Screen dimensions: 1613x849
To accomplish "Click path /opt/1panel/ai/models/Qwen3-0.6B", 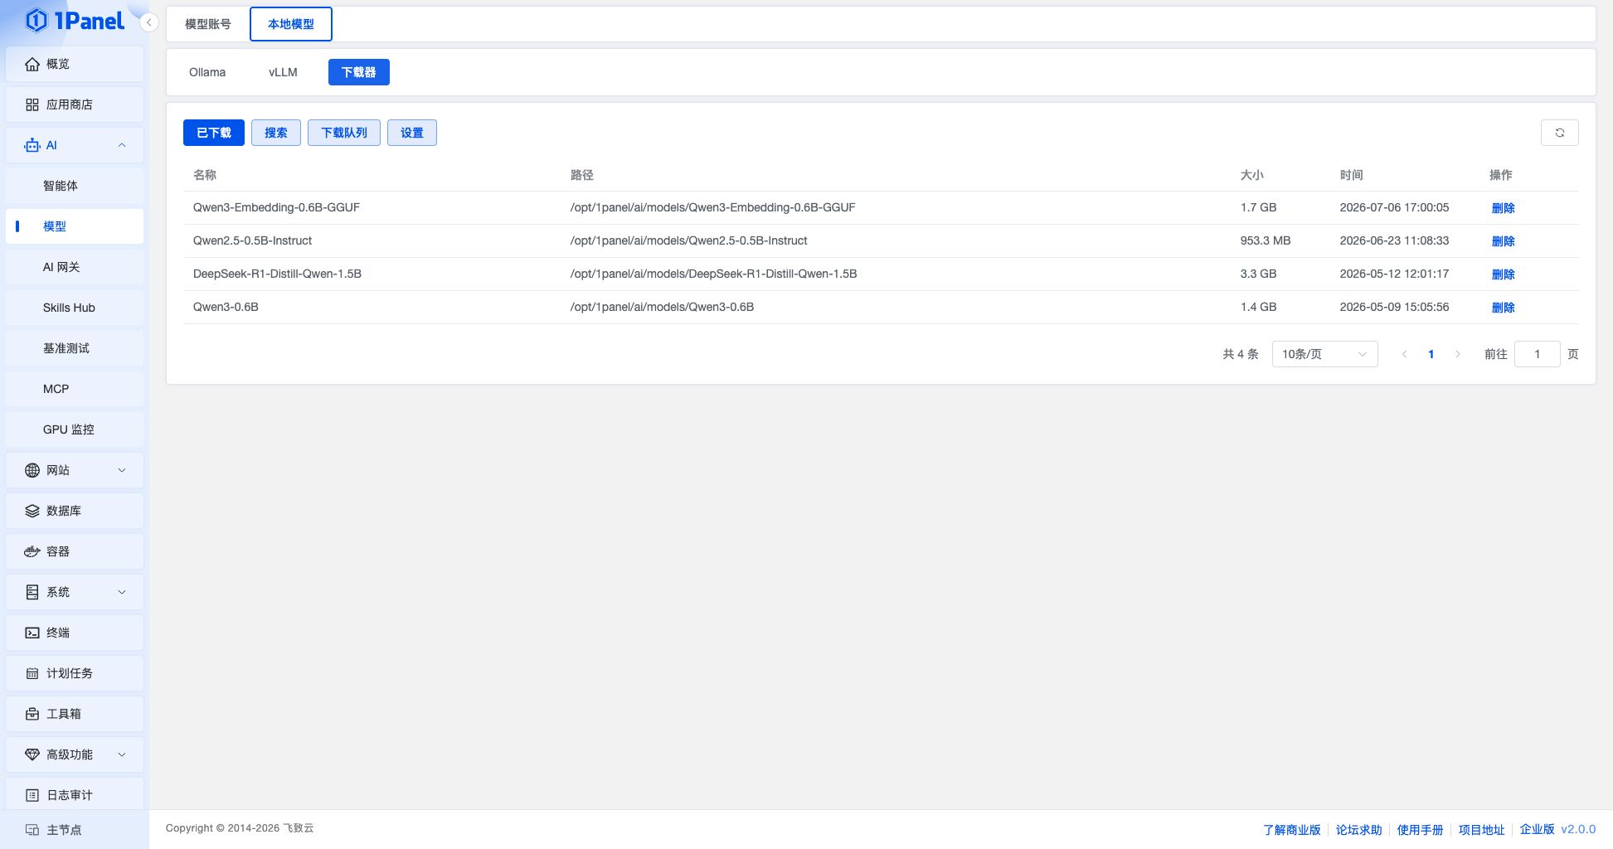I will coord(662,307).
